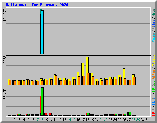Click the blue 'Files' legend label
Image resolution: width=157 pixels, height=123 pixels.
click(154, 25)
